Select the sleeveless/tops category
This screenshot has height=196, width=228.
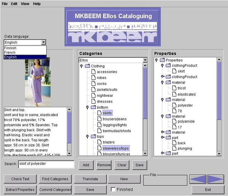[116, 148]
